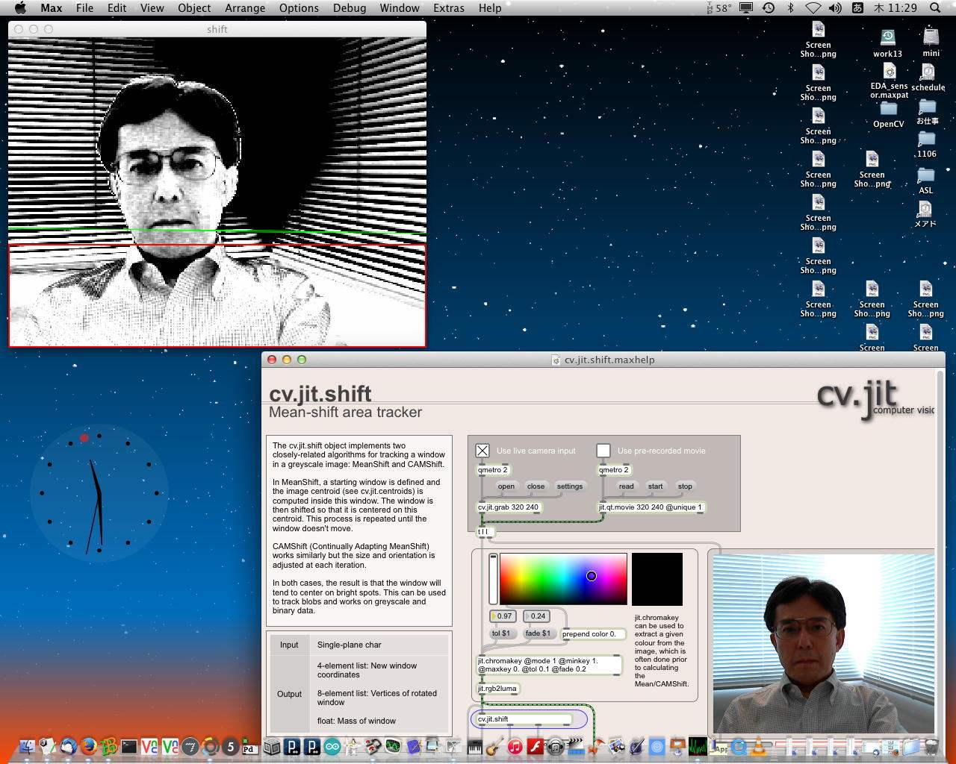
Task: Open the Wi-Fi status icon
Action: [x=813, y=8]
